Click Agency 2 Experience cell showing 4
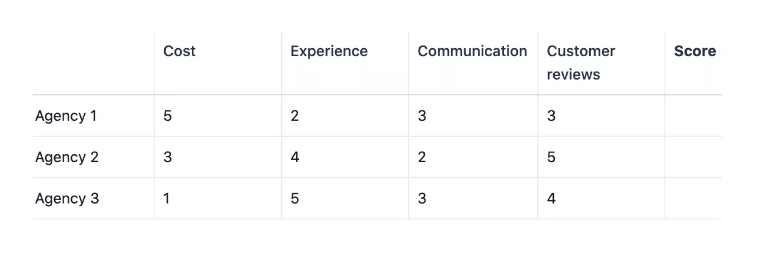The width and height of the screenshot is (762, 254). click(345, 157)
